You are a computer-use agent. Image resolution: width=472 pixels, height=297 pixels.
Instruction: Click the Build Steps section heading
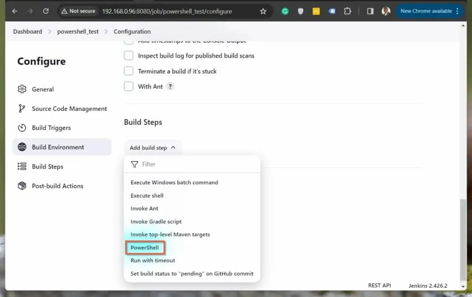[143, 122]
